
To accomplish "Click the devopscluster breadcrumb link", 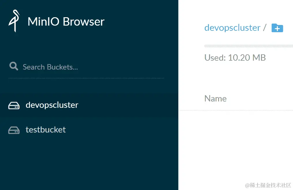I will click(232, 28).
